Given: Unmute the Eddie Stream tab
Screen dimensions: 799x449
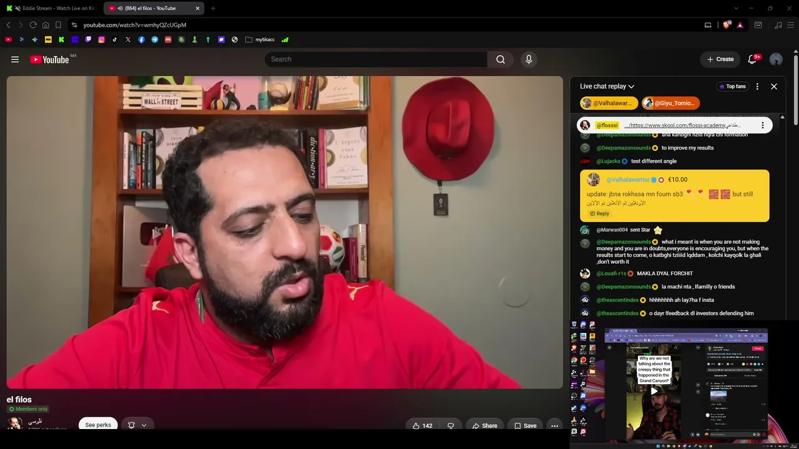Looking at the screenshot, I should 17,8.
